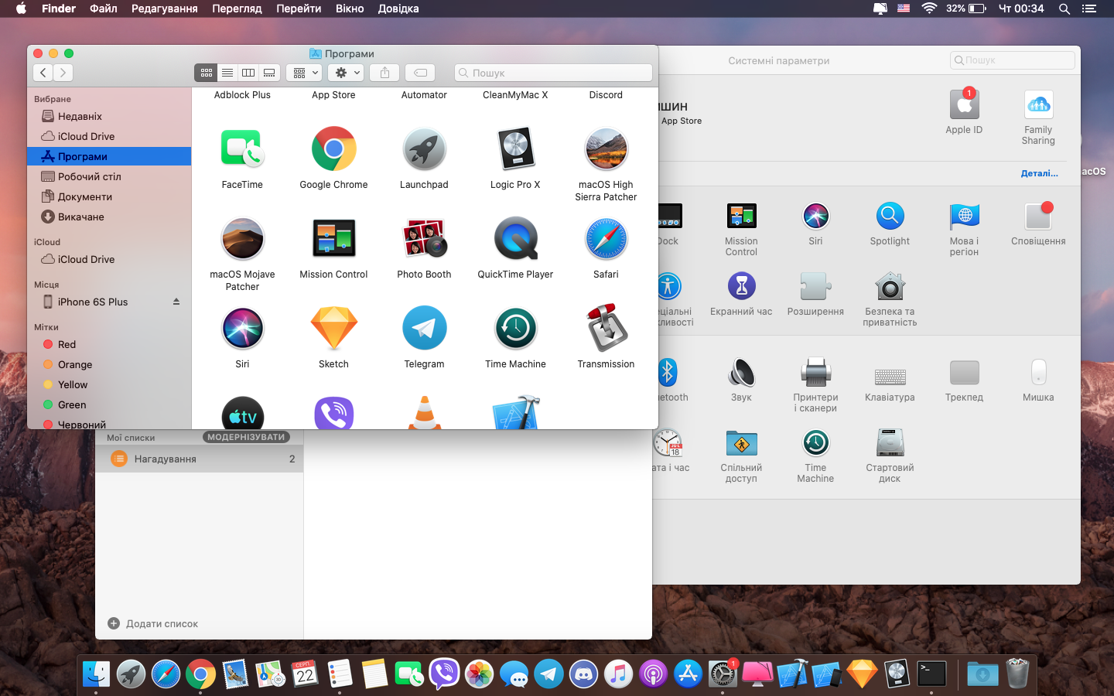Click МОДЕРНІЗУВАТИ button in Reminders
The image size is (1114, 696).
coord(246,437)
